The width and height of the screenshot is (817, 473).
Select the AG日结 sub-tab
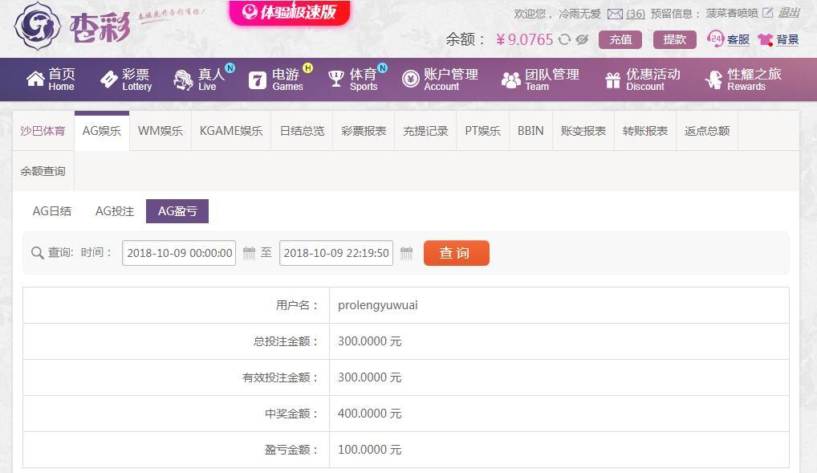(52, 211)
